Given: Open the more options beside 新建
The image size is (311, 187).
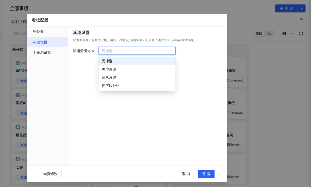Looking at the screenshot, I should tap(301, 8).
